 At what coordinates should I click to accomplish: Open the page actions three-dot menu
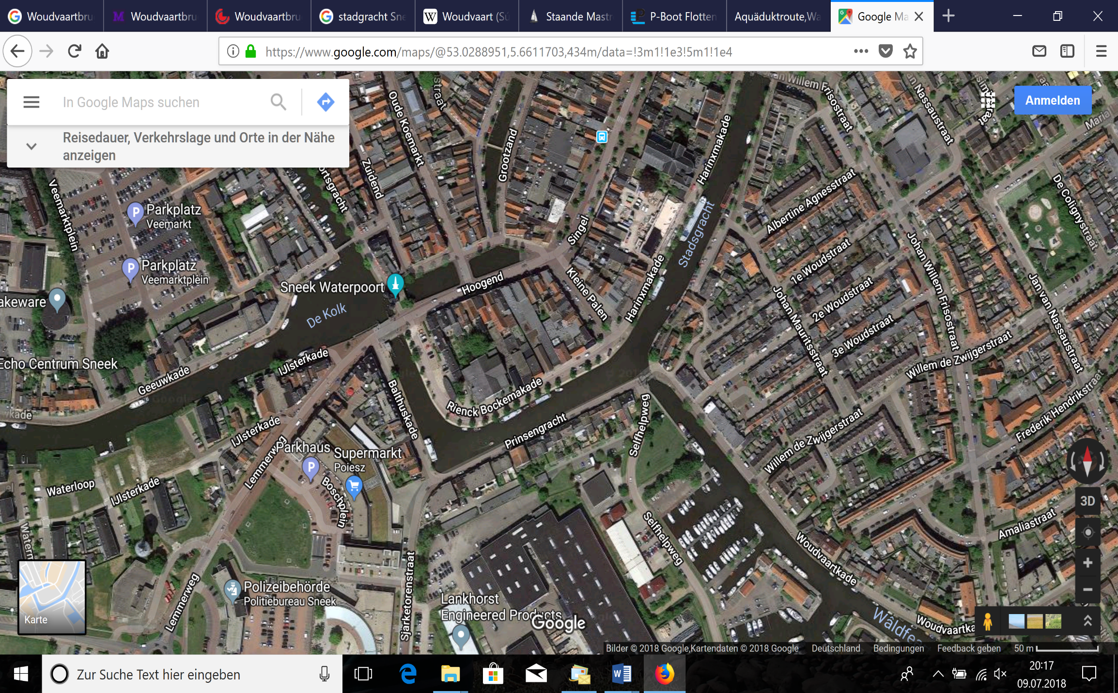(861, 51)
